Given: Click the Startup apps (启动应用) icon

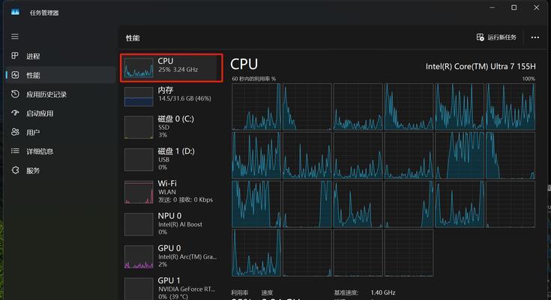Looking at the screenshot, I should (x=15, y=113).
